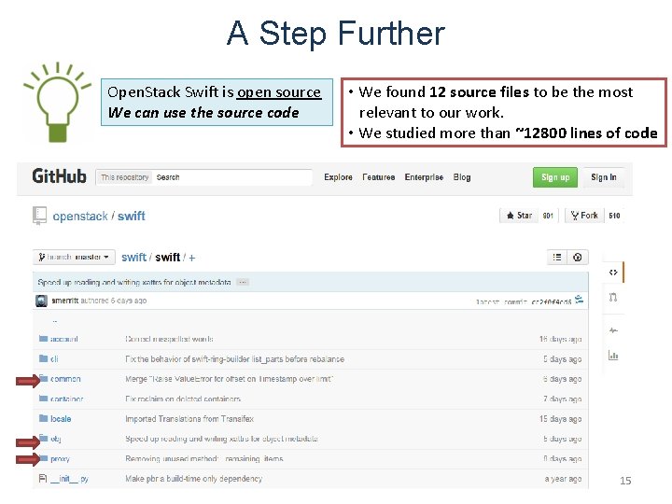Create new file with plus icon
The width and height of the screenshot is (672, 504).
coord(191,258)
